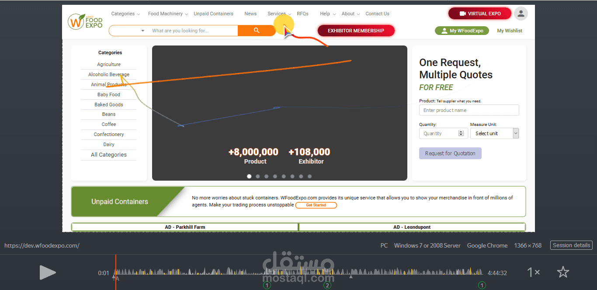Select the Coffee category
Image resolution: width=597 pixels, height=290 pixels.
pos(109,124)
